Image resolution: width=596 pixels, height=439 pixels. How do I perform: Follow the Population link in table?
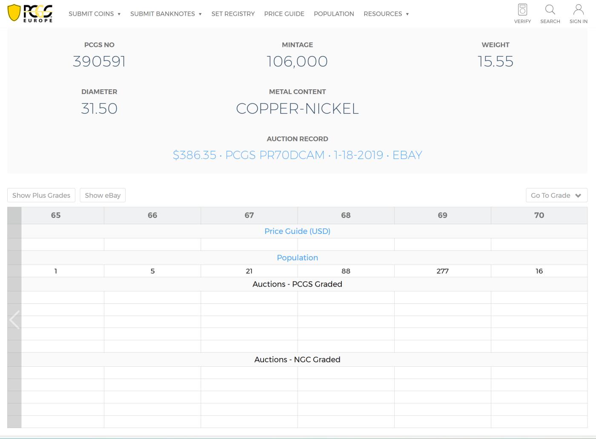pyautogui.click(x=297, y=257)
